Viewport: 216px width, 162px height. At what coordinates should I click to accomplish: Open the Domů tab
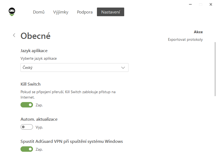39,12
